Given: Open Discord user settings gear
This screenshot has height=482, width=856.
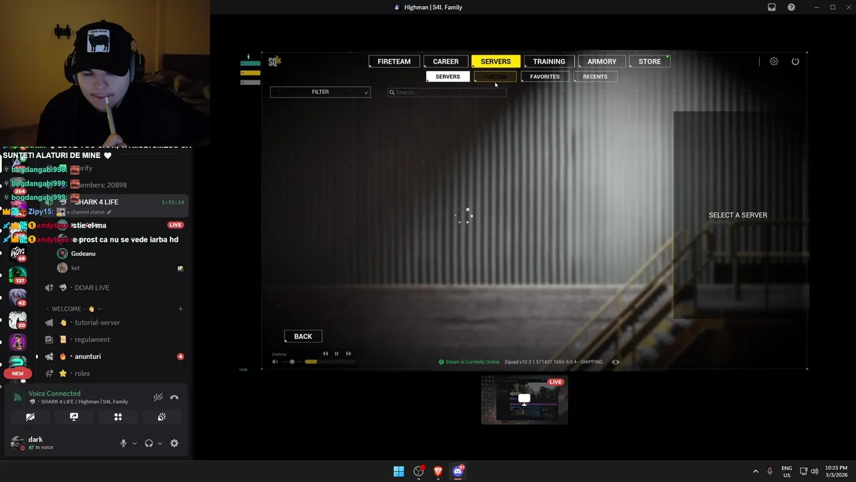Looking at the screenshot, I should [x=175, y=443].
